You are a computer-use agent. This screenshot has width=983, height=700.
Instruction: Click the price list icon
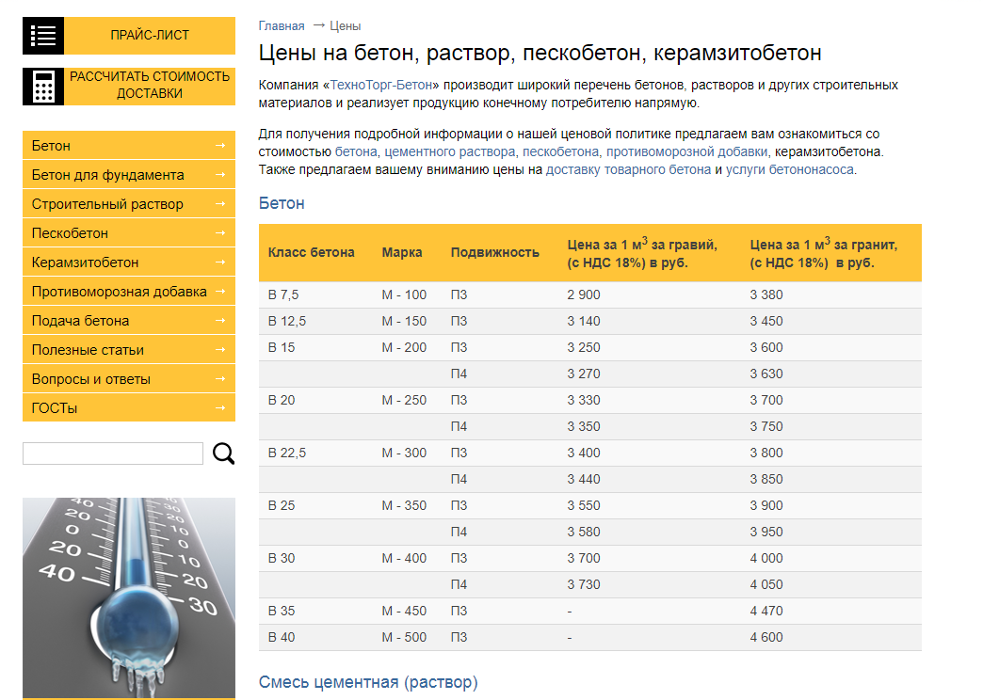pyautogui.click(x=43, y=36)
